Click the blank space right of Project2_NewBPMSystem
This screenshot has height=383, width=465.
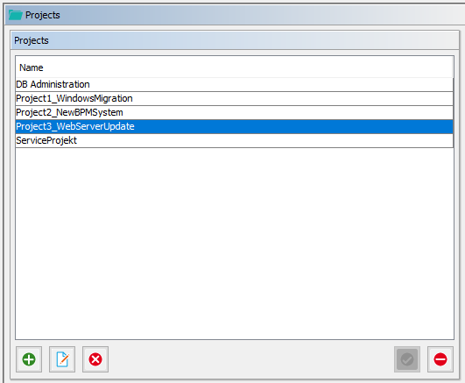(288, 112)
